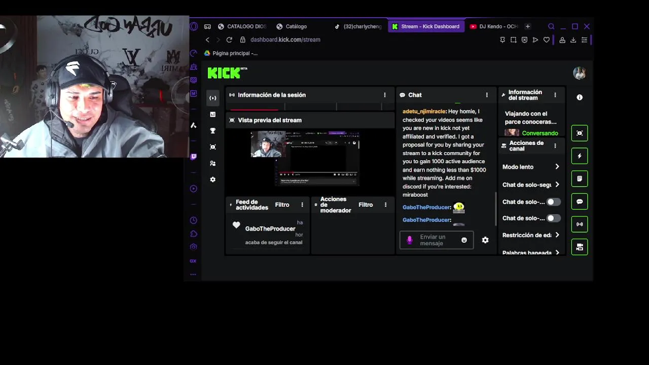
Task: Toggle the chat bubble widget button
Action: [x=580, y=202]
